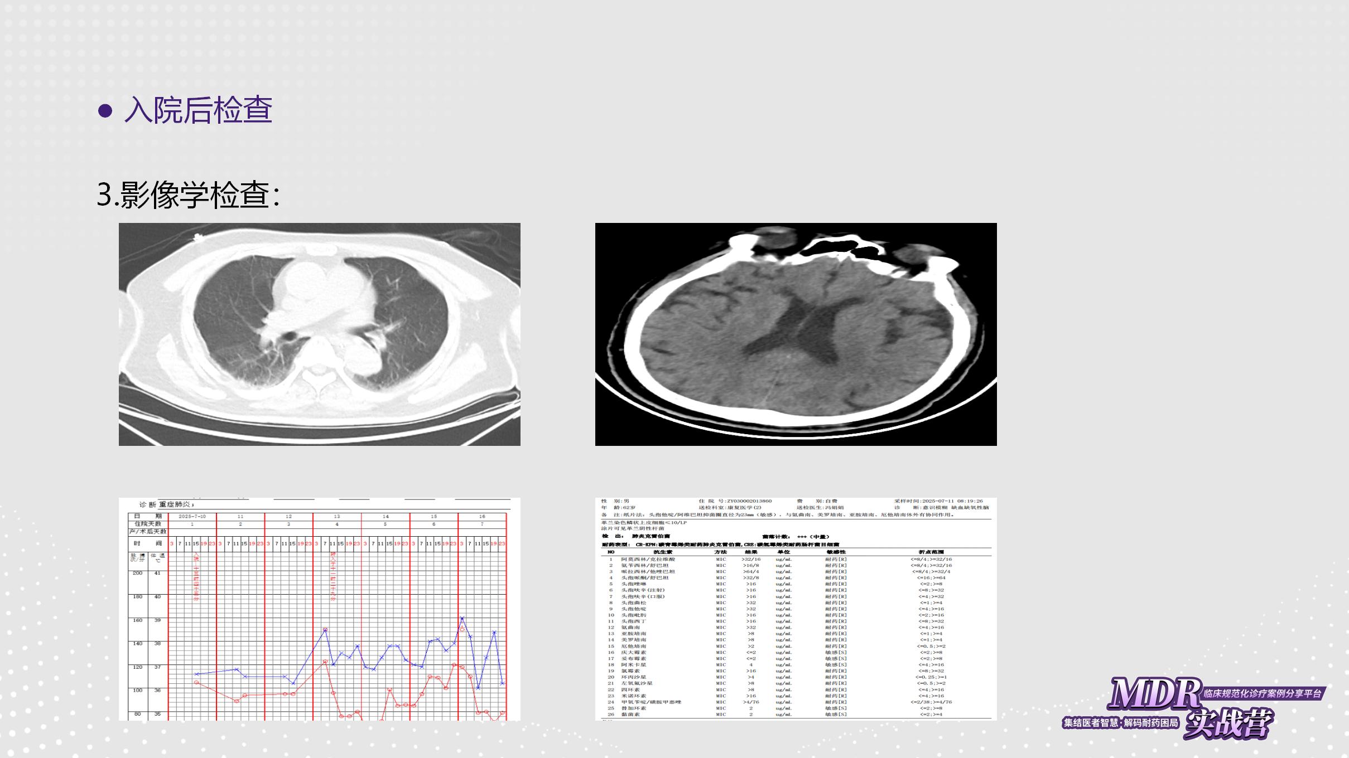Select the antibiotic susceptibility report image
Viewport: 1349px width, 758px height.
[x=796, y=609]
